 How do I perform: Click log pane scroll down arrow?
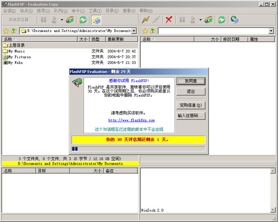pos(273,210)
